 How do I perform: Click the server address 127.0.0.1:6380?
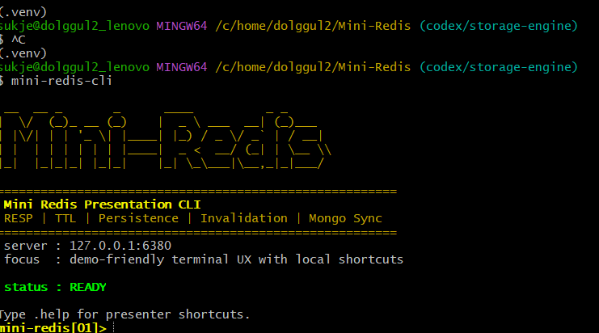click(x=120, y=246)
